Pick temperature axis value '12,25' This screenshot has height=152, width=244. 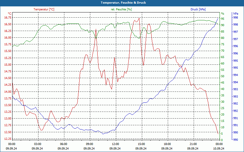click(x=8, y=139)
